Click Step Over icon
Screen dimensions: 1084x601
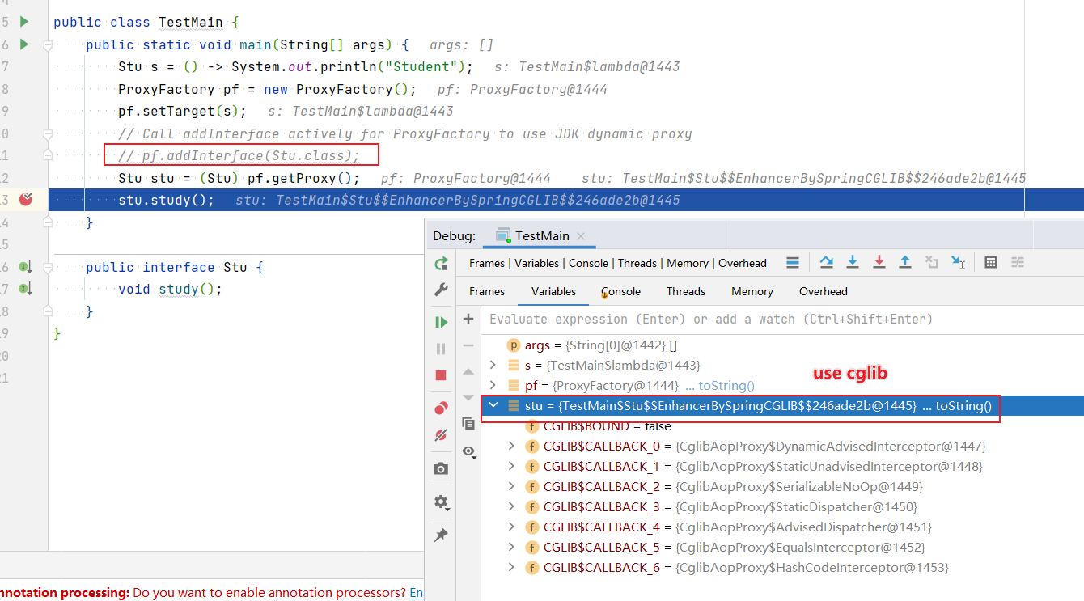826,262
